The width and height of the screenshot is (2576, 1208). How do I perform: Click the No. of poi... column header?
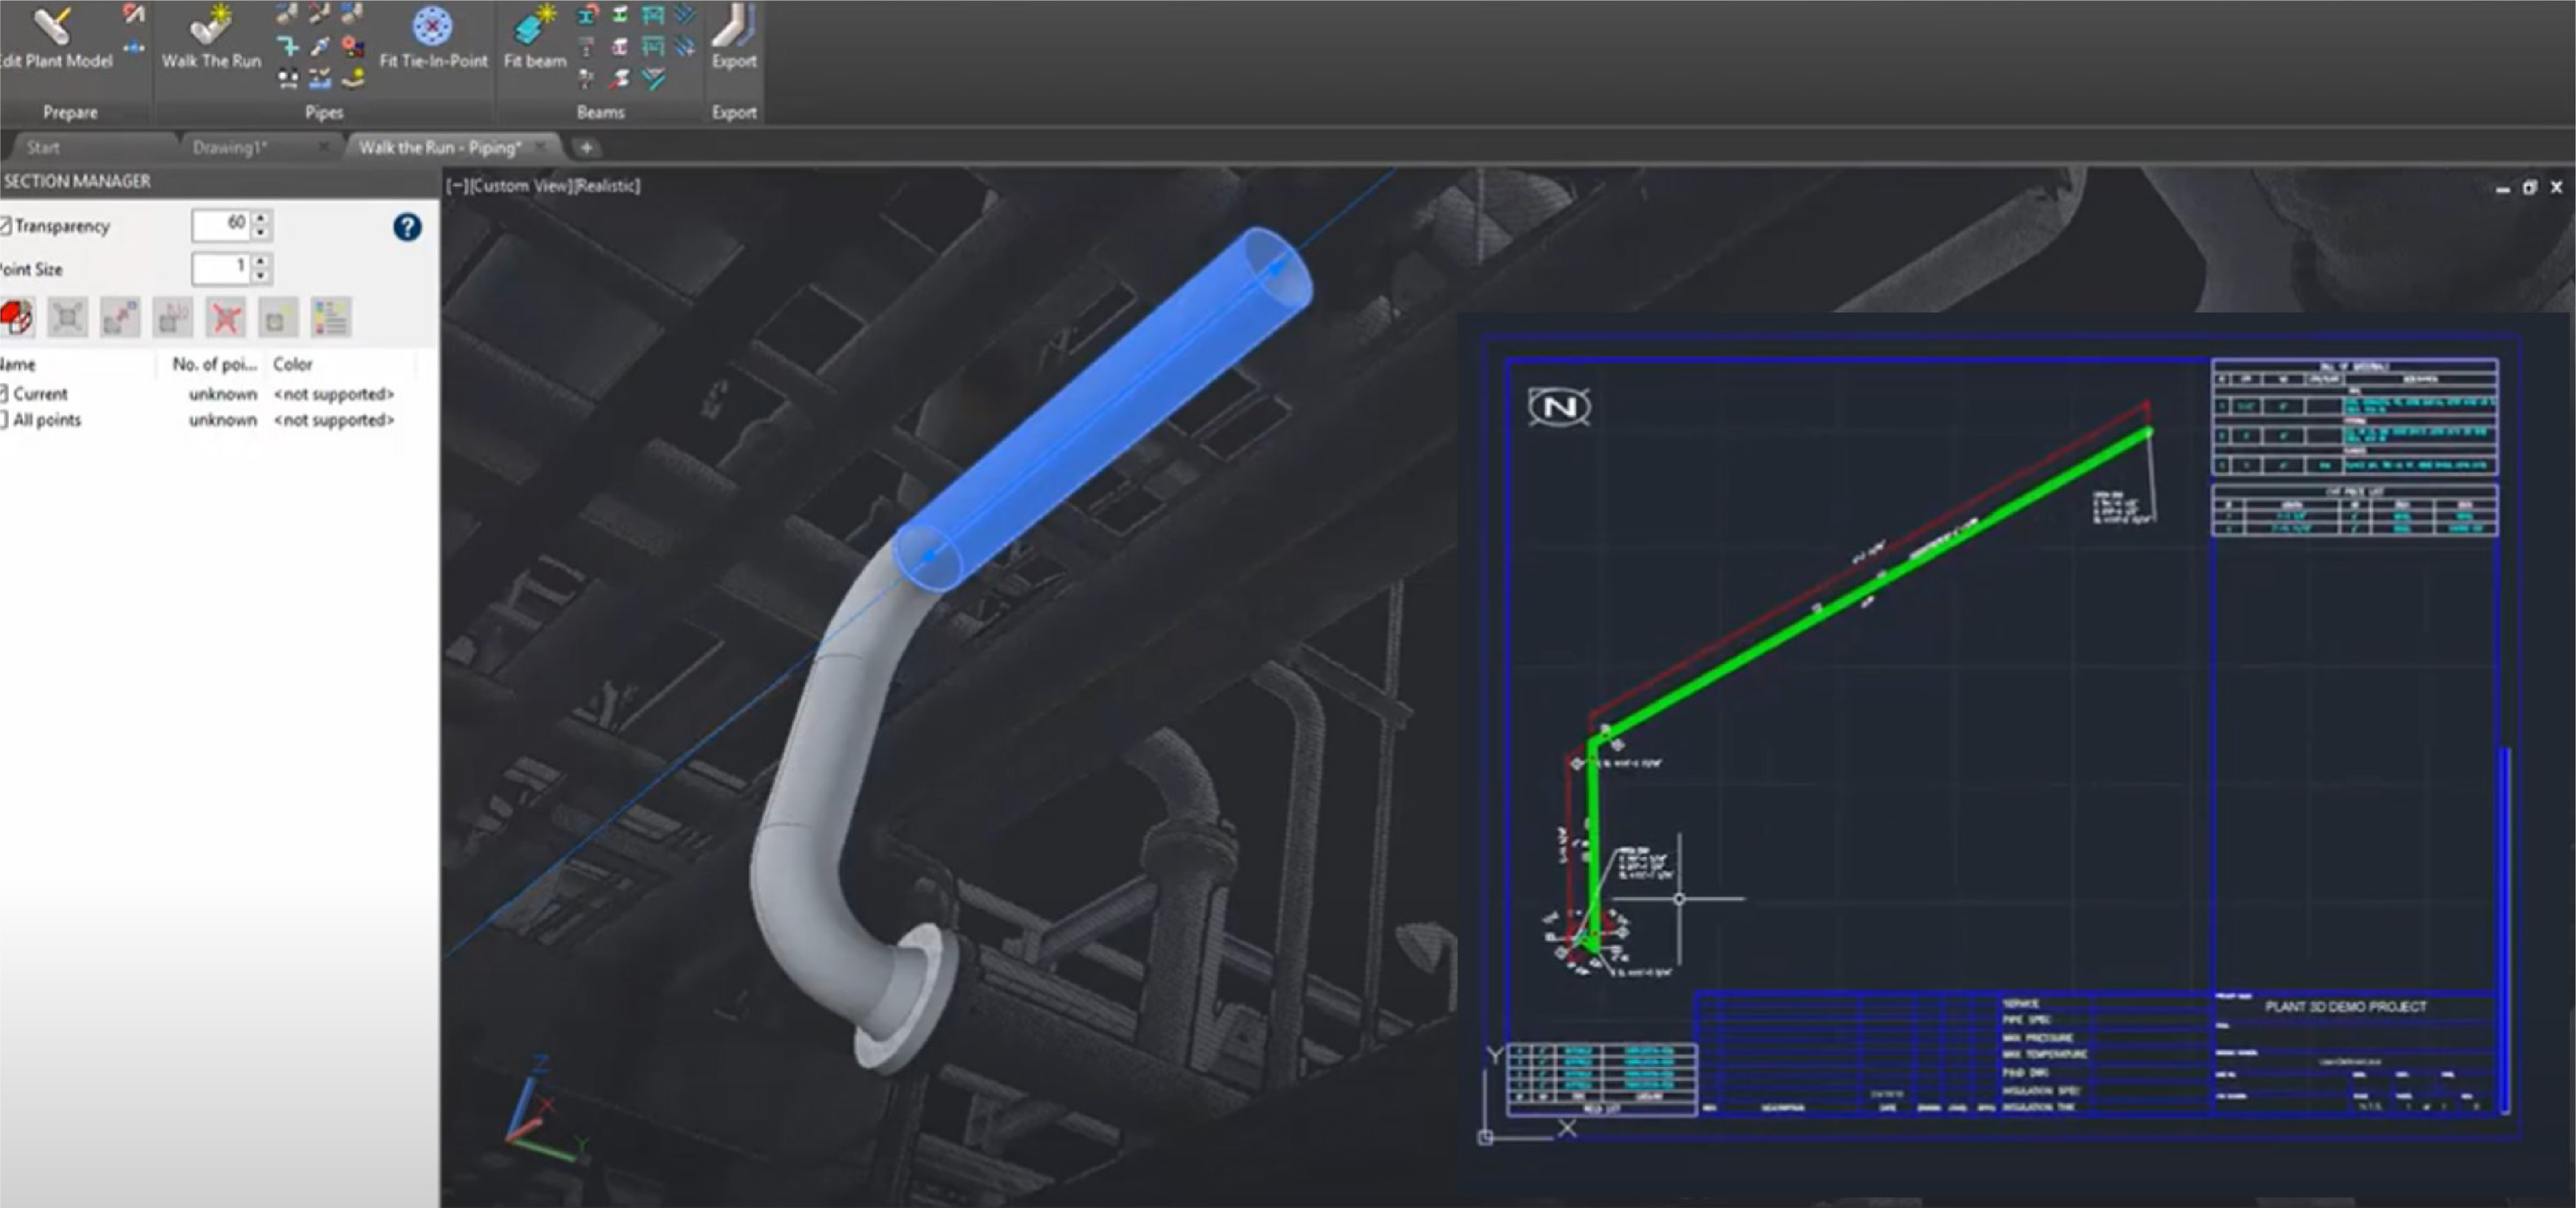coord(214,365)
